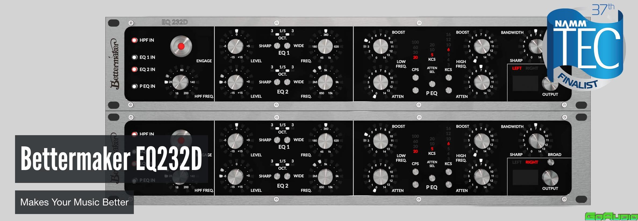
Task: Click bottom unit EQ 2 LEVEL knob
Action: pyautogui.click(x=235, y=176)
